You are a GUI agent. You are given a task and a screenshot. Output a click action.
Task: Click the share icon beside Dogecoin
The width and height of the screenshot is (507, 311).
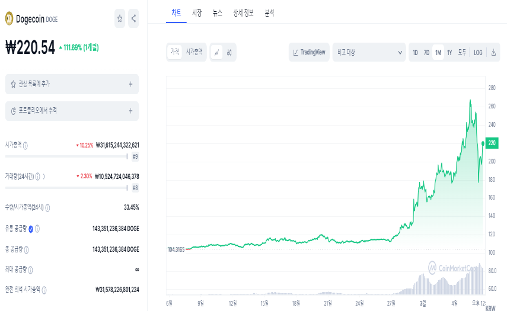[133, 18]
